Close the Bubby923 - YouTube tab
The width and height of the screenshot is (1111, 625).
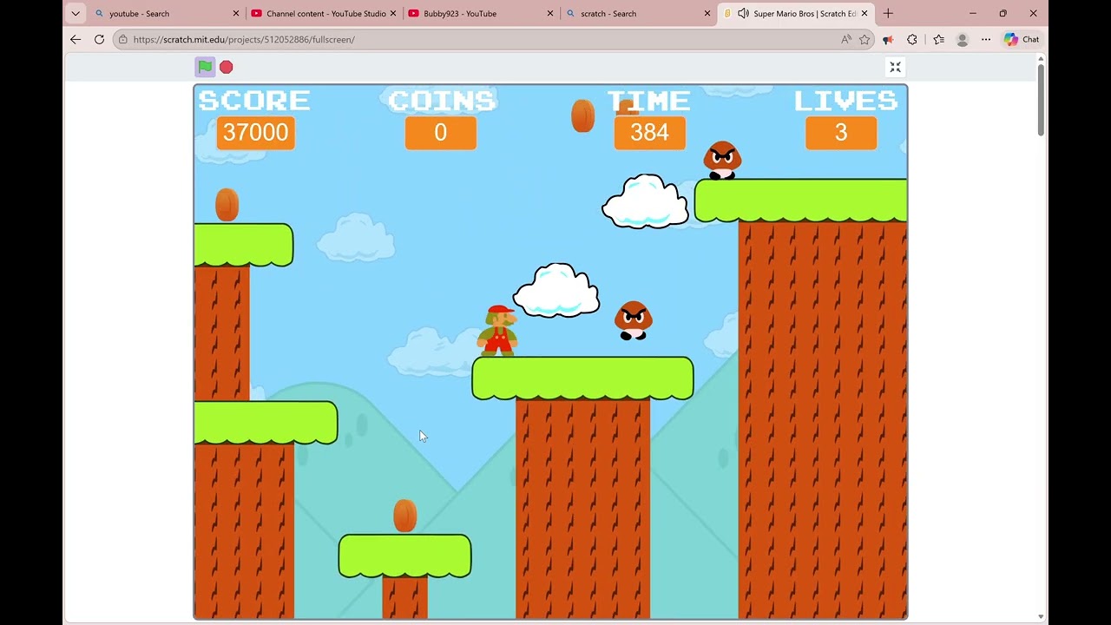click(x=550, y=13)
